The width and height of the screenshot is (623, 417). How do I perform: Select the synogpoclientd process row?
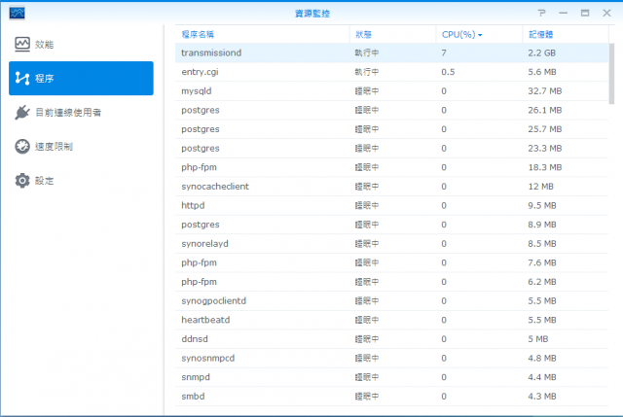click(391, 300)
